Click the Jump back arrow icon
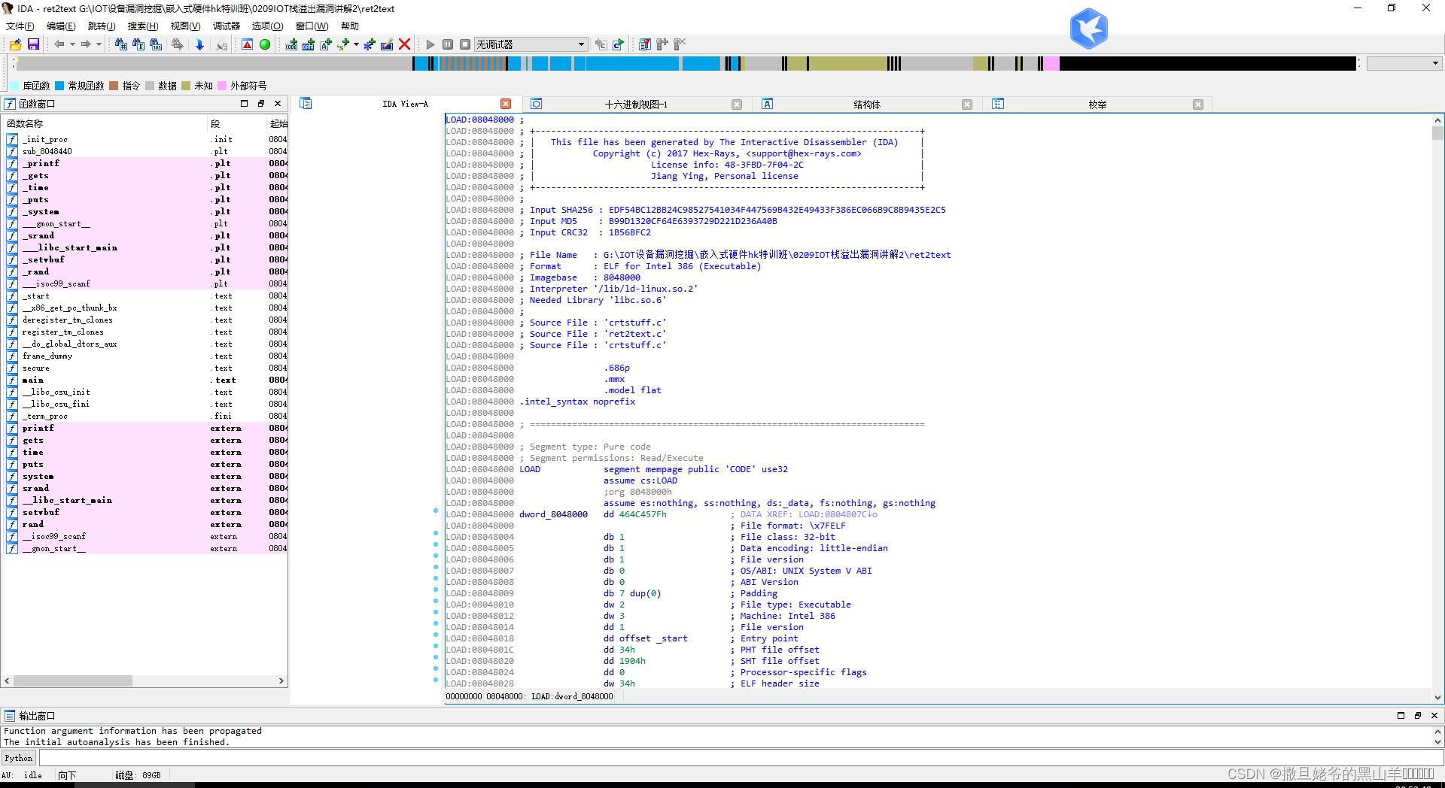1445x788 pixels. pyautogui.click(x=59, y=44)
